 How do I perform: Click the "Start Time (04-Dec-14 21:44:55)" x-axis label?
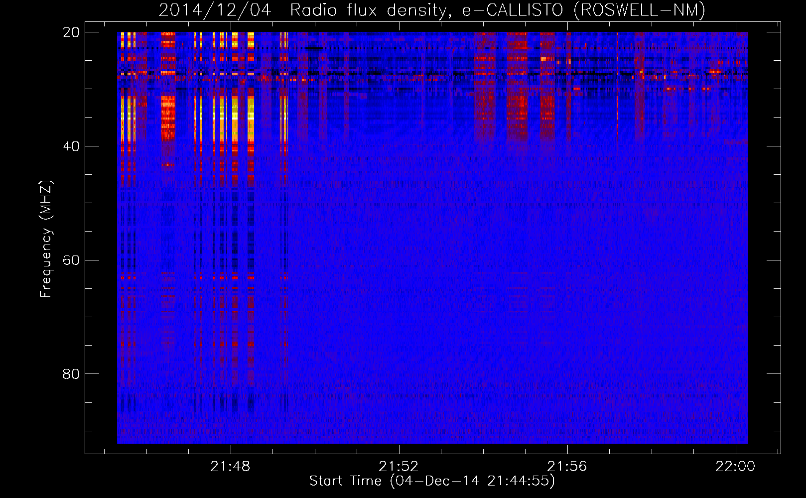432,481
